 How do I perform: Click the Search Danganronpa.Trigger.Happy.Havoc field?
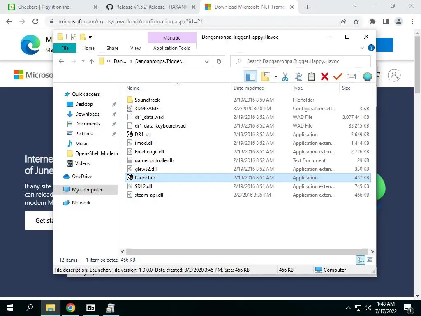point(301,61)
